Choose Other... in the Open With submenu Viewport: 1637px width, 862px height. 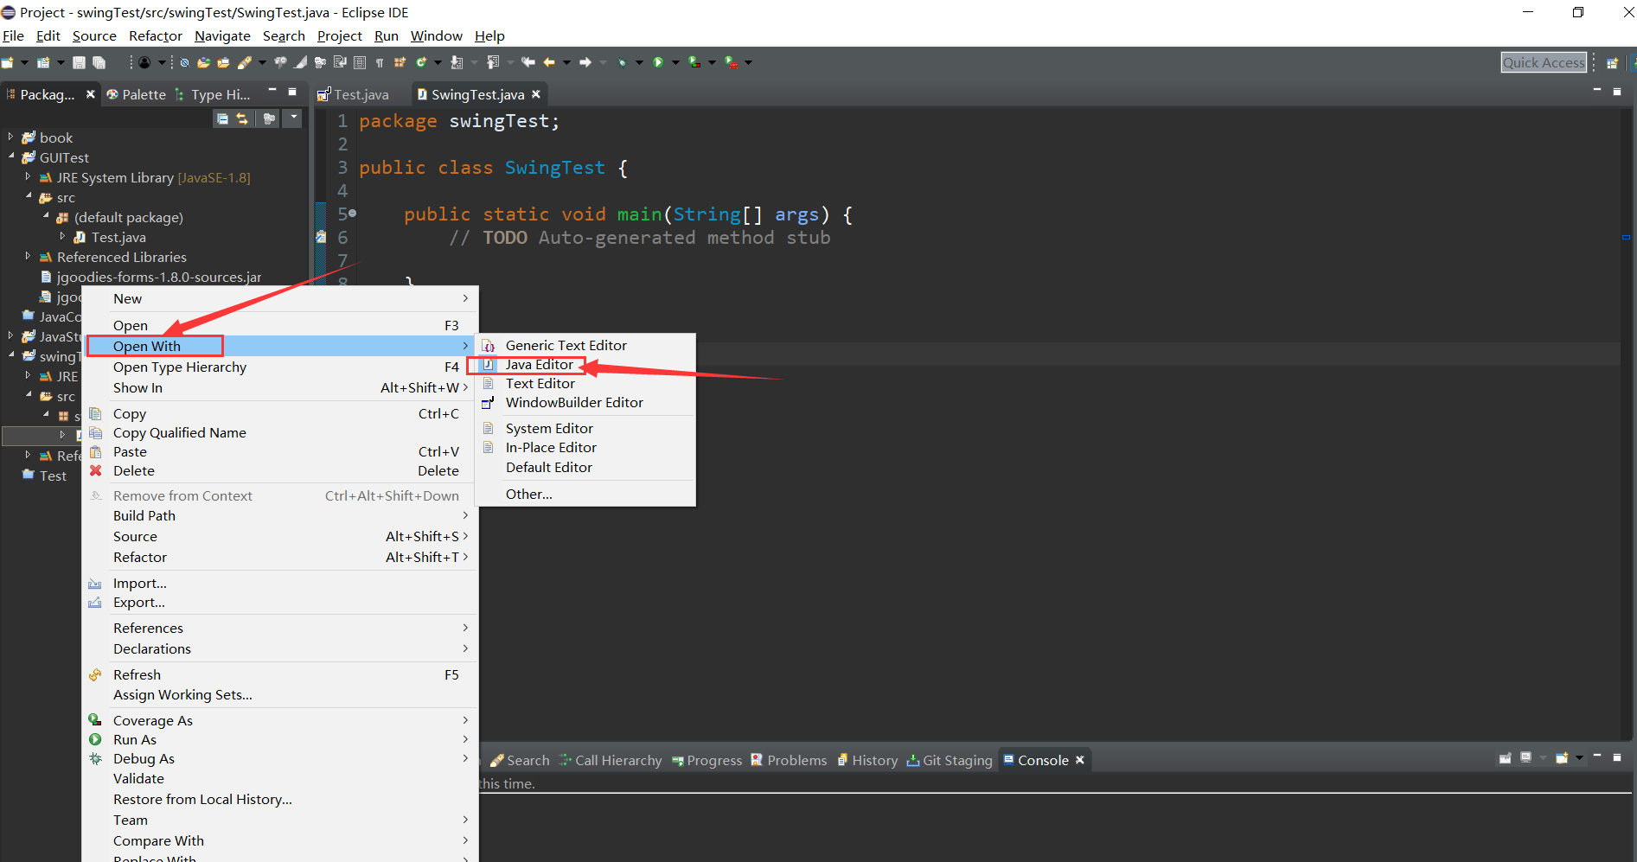click(528, 494)
